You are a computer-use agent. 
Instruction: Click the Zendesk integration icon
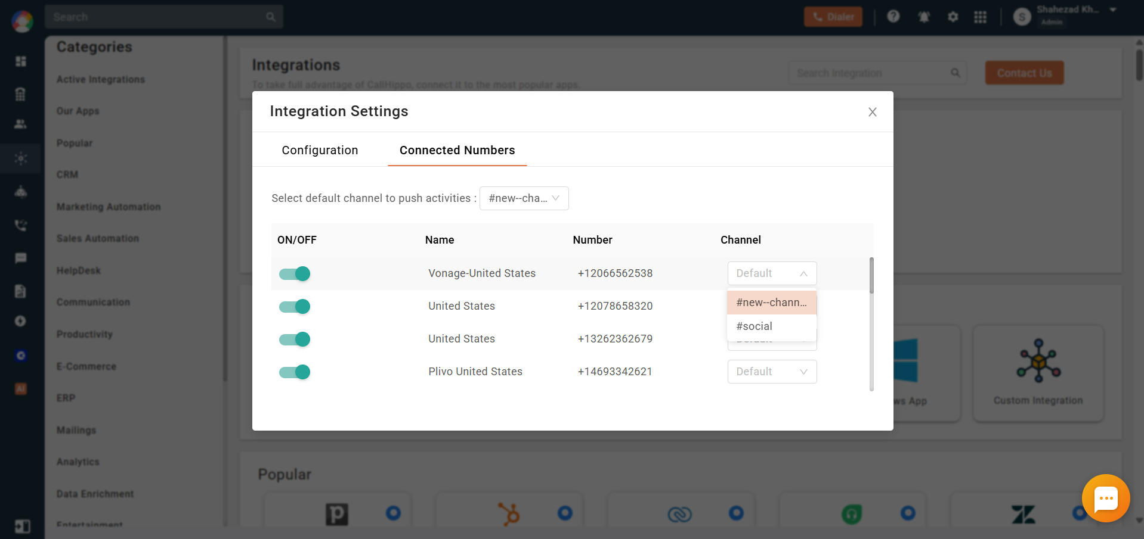pos(1024,515)
